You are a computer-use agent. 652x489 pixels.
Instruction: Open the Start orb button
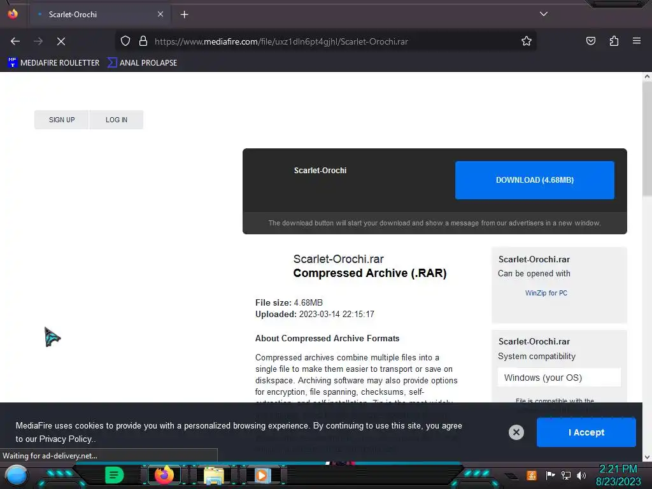pos(17,476)
